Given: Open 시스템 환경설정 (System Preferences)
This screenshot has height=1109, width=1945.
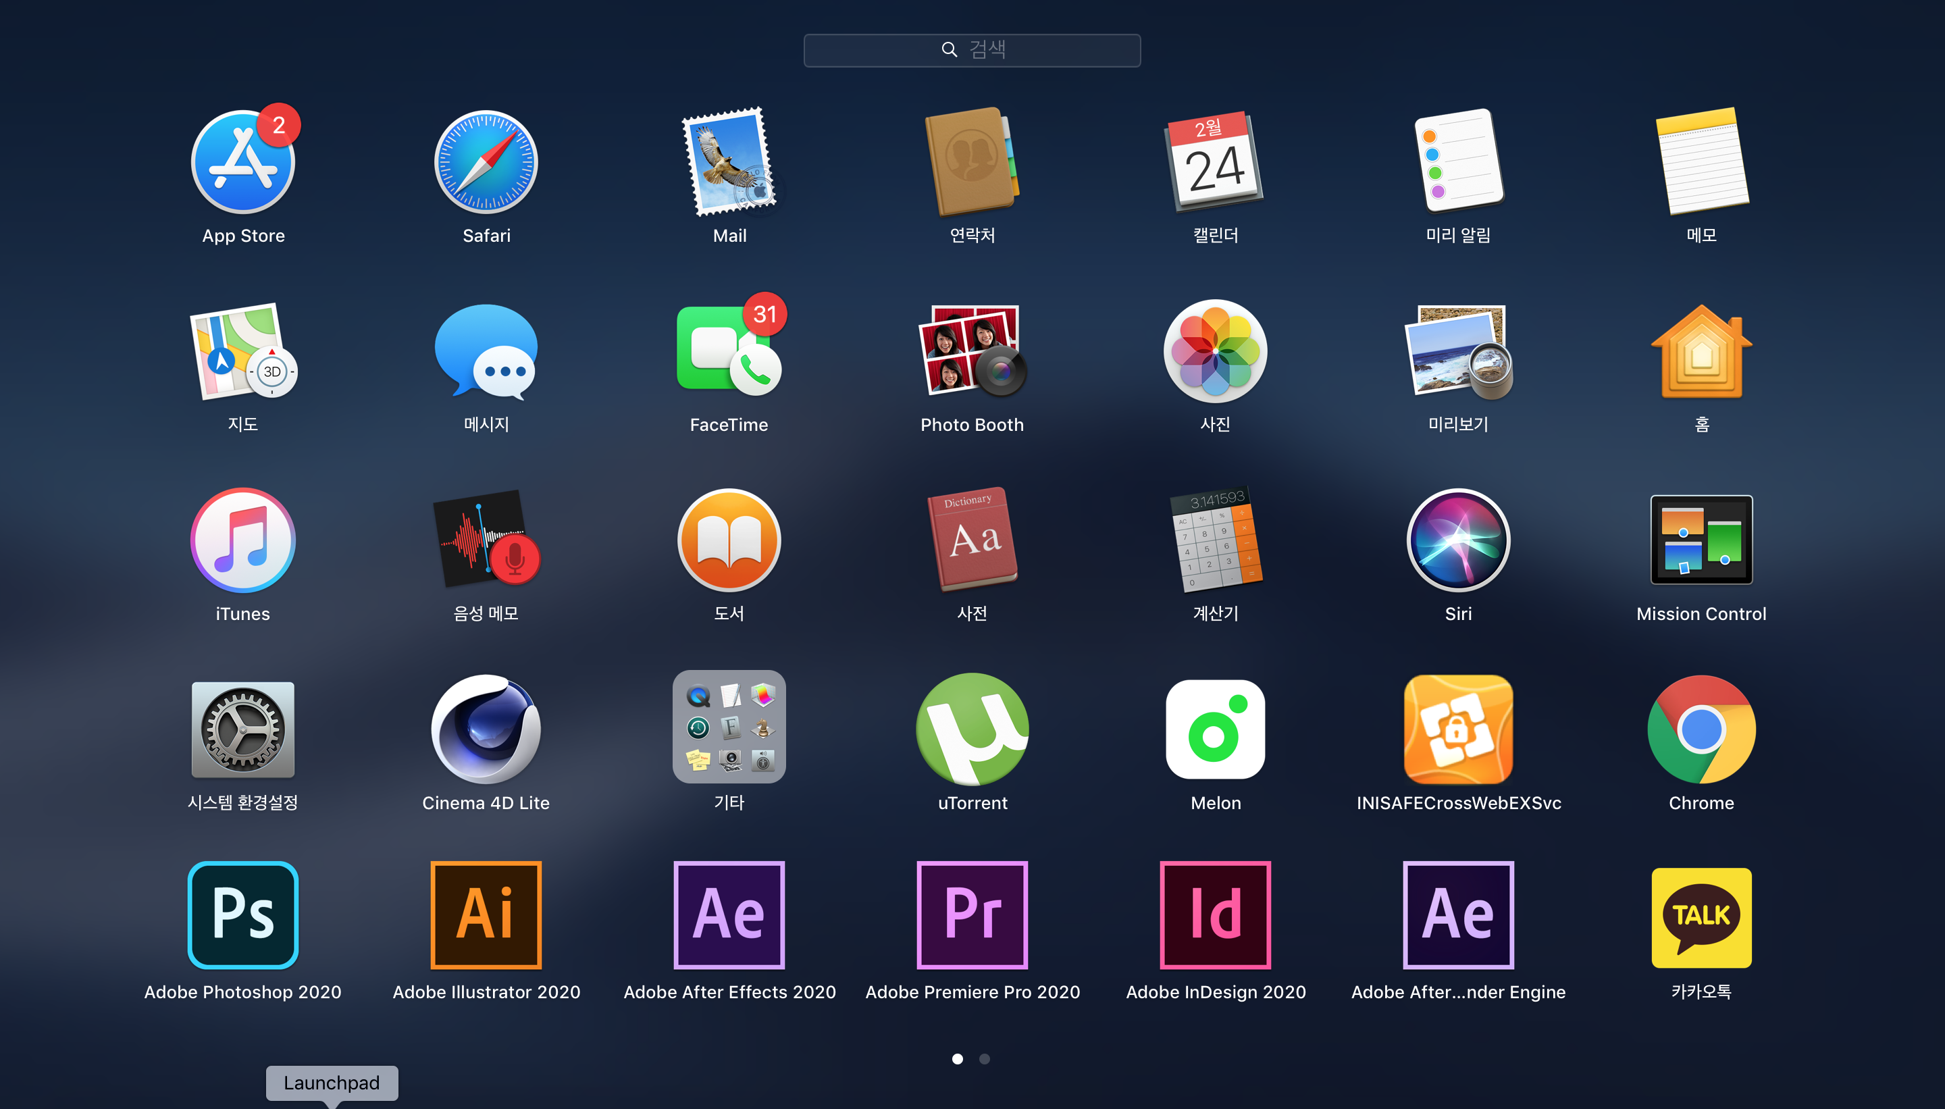Looking at the screenshot, I should coord(243,729).
